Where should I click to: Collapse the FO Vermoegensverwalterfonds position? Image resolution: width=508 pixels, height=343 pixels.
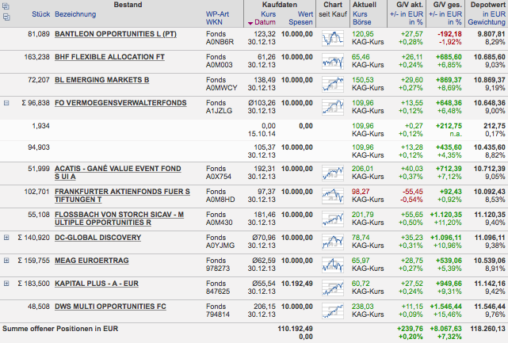pyautogui.click(x=6, y=103)
